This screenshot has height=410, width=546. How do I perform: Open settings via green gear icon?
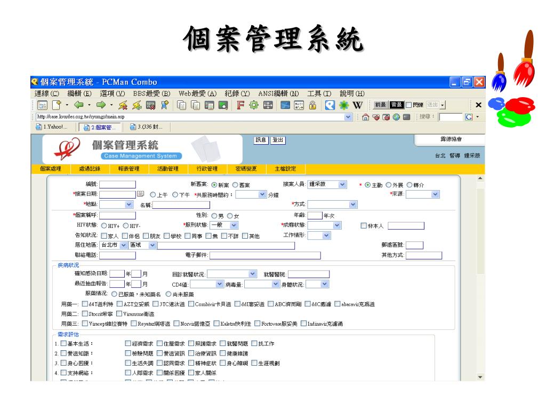click(254, 105)
